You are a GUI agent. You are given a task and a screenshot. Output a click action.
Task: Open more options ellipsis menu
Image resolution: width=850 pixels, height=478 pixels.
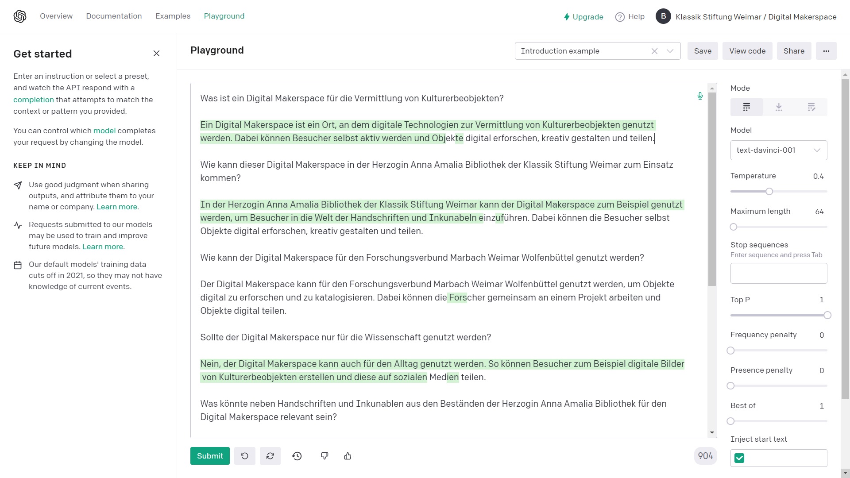click(826, 51)
